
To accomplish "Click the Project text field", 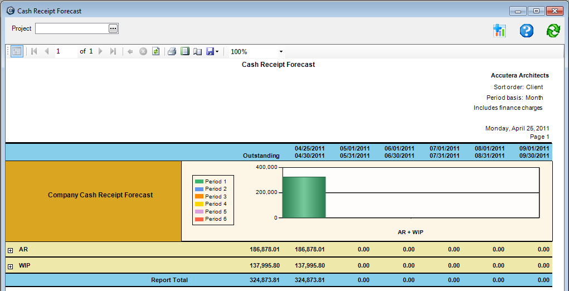I will click(x=71, y=28).
